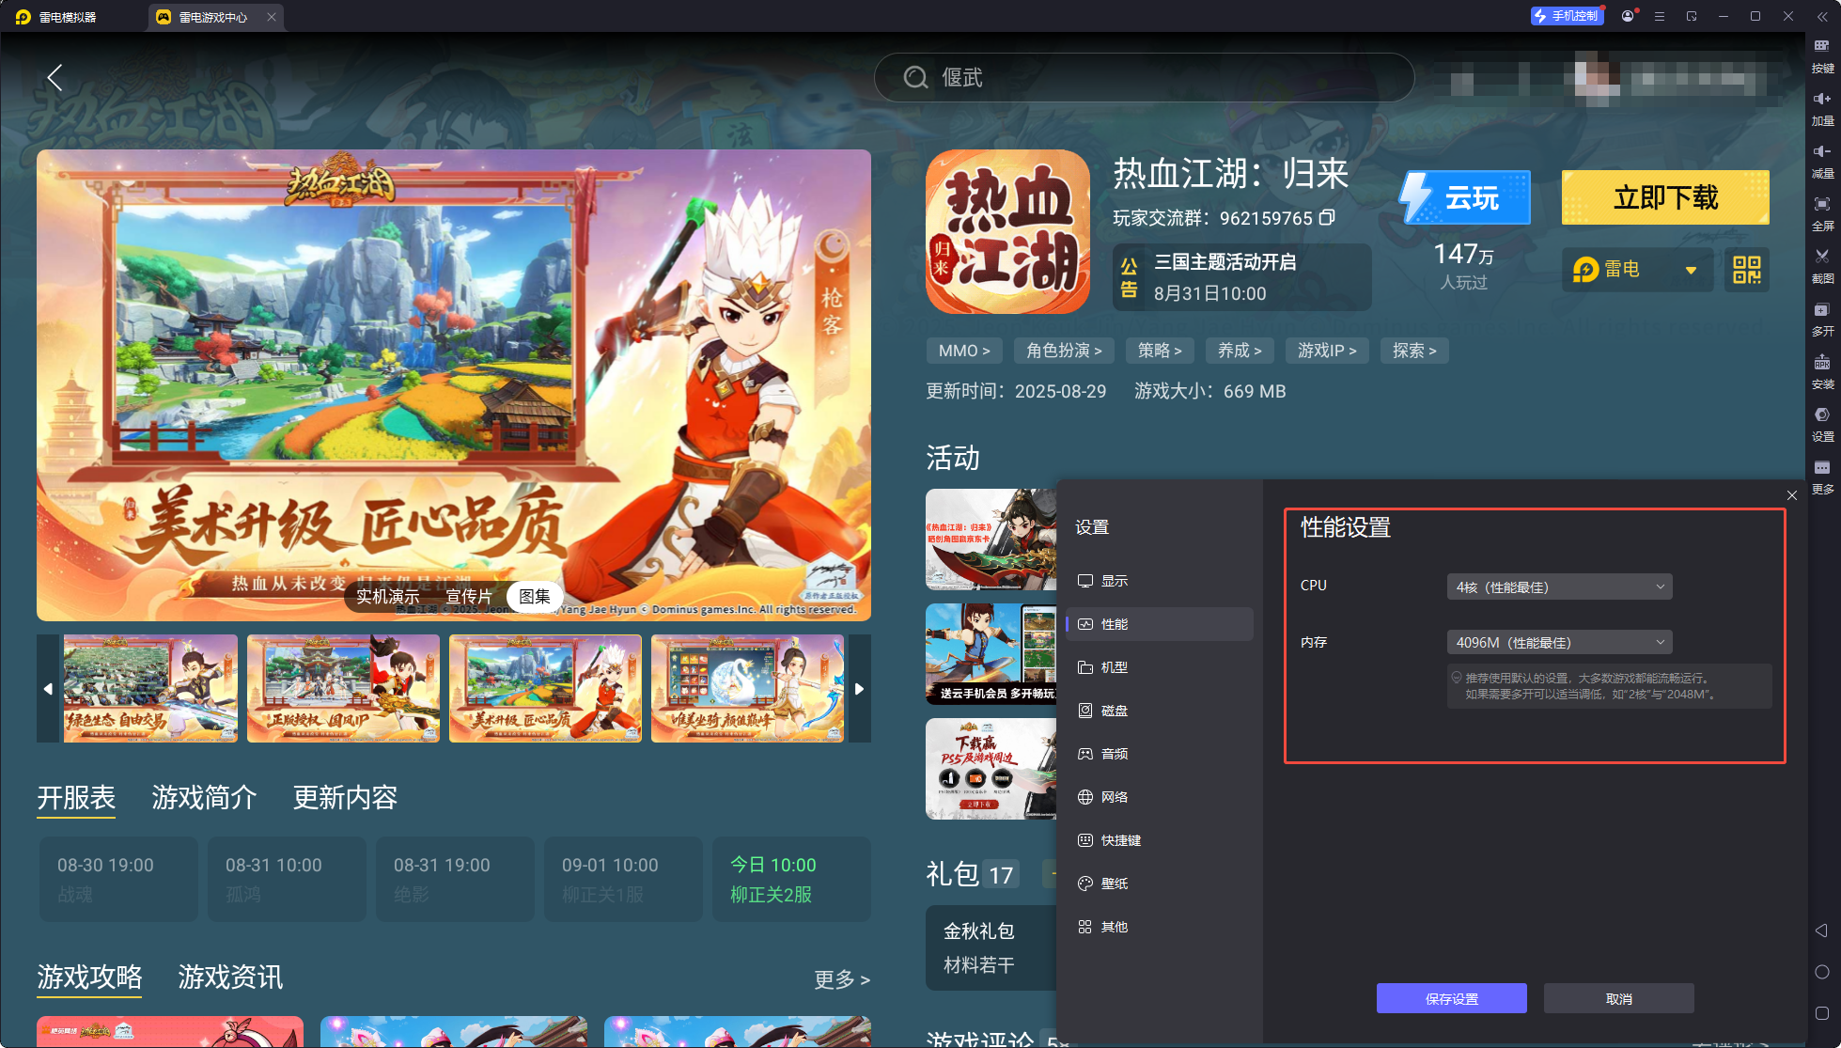Select 壁纸 in settings menu
Viewport: 1841px width, 1048px height.
pyautogui.click(x=1160, y=884)
